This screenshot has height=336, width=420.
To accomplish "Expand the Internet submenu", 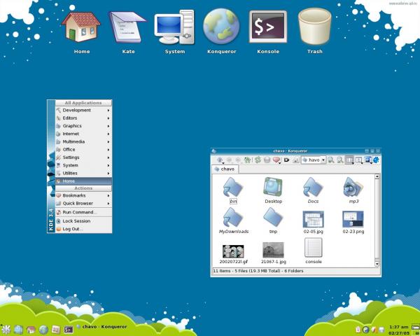I will coord(83,134).
